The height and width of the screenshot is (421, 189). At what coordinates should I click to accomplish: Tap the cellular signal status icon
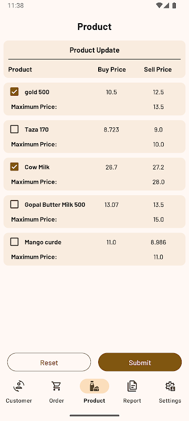(x=166, y=5)
